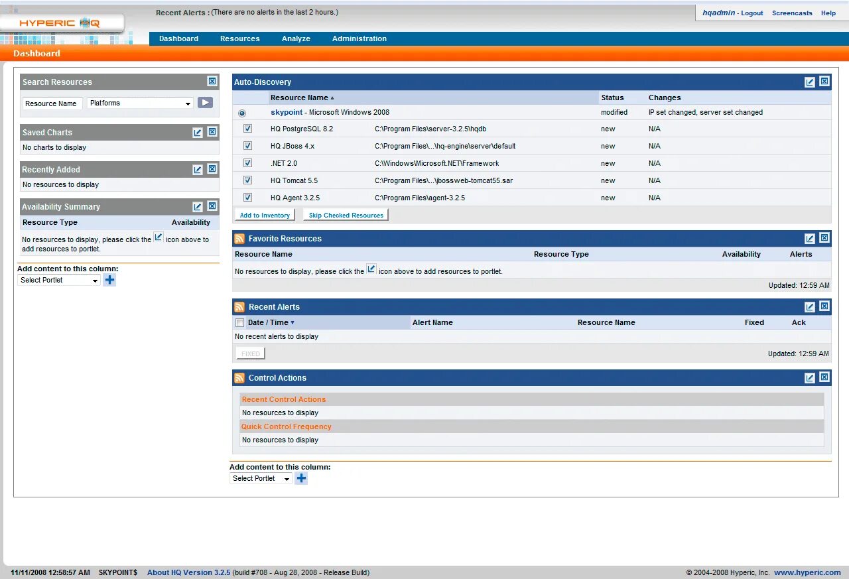Uncheck the HQ PostgreSQL 8.2 checkbox

pos(247,129)
